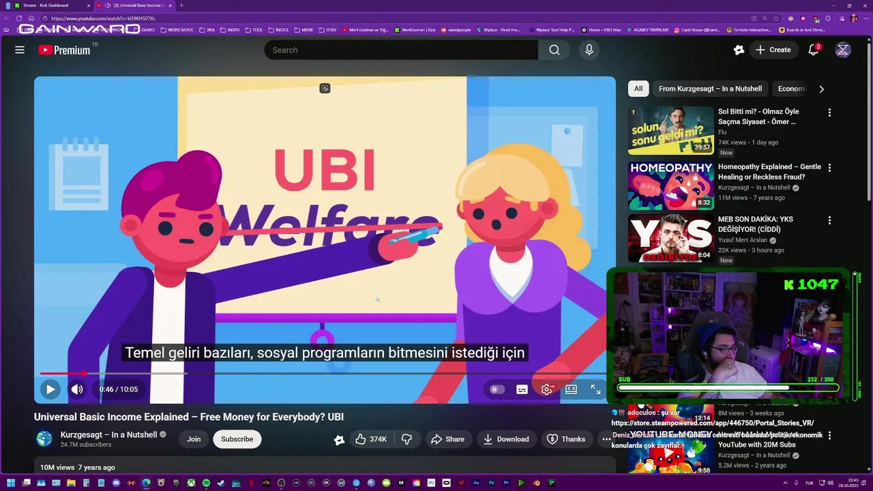Open MEB SON DAKİKA video thumbnail
The width and height of the screenshot is (873, 491).
coord(671,238)
